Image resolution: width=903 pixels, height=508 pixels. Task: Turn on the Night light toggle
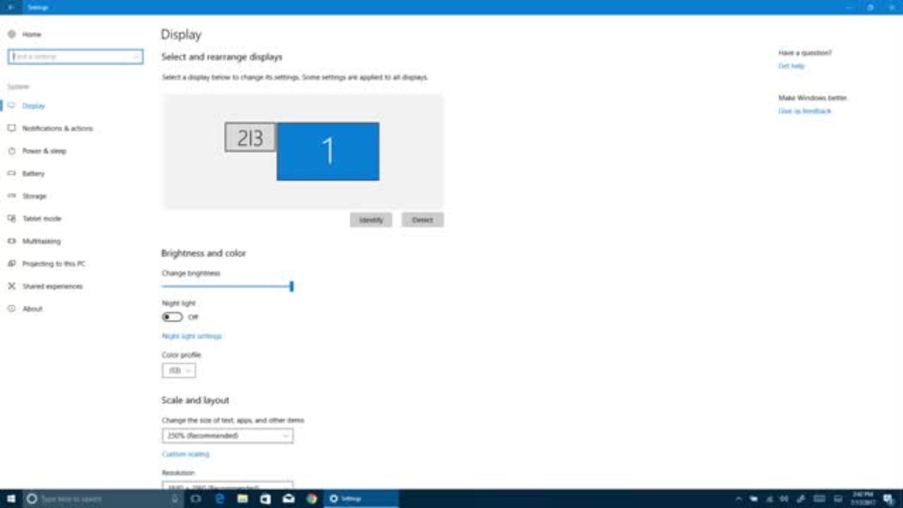click(x=172, y=317)
